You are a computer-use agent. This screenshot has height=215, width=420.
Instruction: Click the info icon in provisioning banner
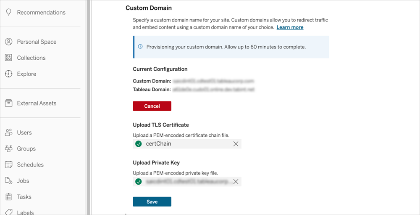coord(140,47)
